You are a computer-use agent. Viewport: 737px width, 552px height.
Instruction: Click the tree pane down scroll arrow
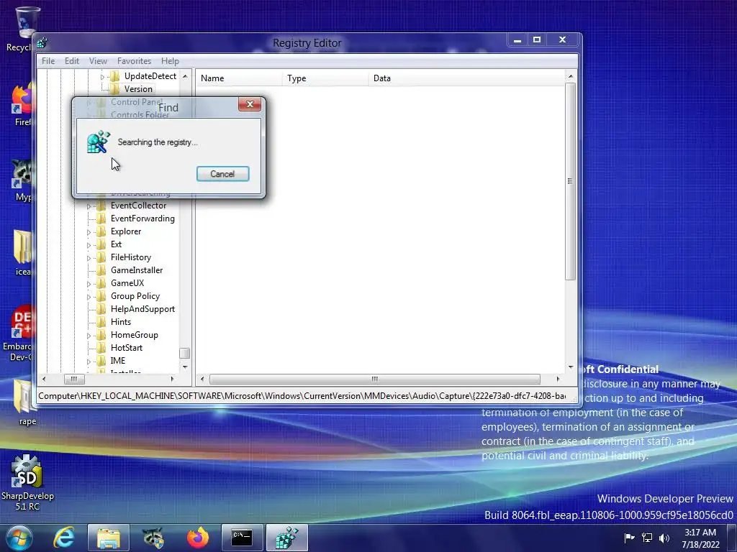tap(185, 367)
